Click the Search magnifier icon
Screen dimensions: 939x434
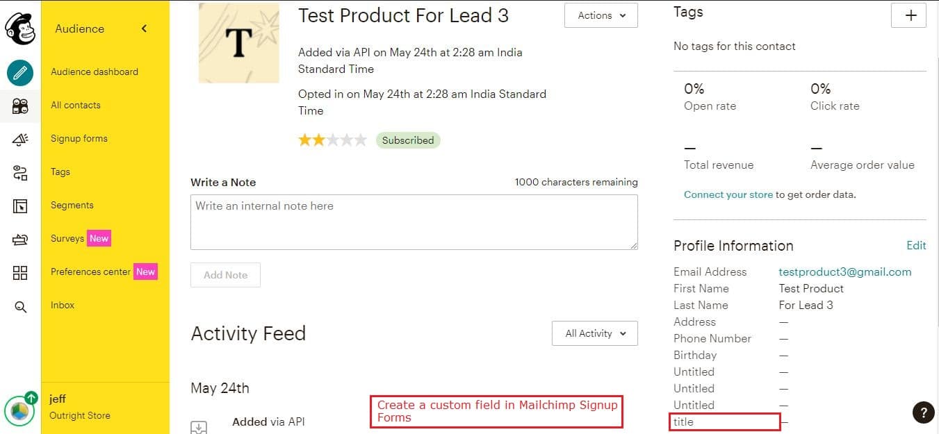[x=20, y=306]
